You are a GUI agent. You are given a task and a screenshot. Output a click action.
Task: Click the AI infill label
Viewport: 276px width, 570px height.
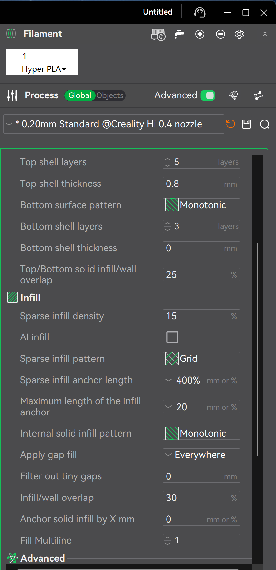point(35,337)
